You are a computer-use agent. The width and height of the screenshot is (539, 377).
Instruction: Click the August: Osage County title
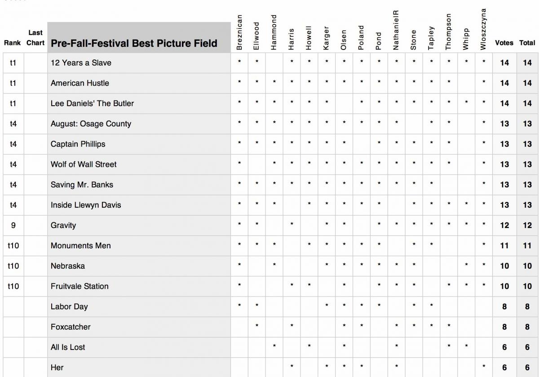pyautogui.click(x=91, y=124)
